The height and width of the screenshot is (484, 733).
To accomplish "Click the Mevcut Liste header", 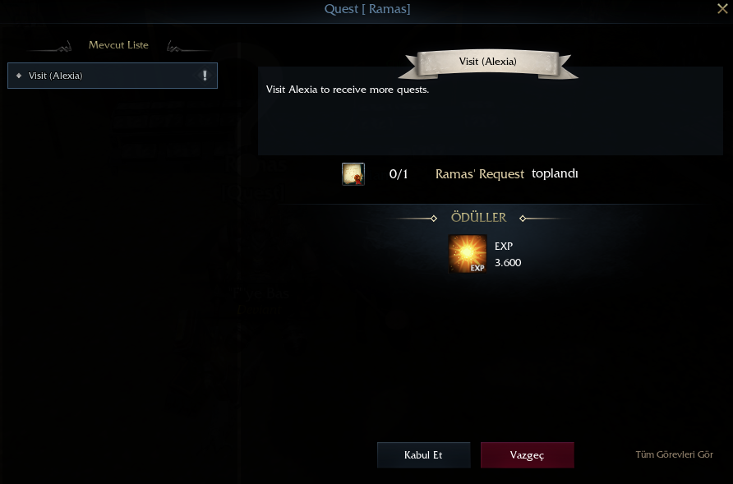I will click(x=118, y=45).
